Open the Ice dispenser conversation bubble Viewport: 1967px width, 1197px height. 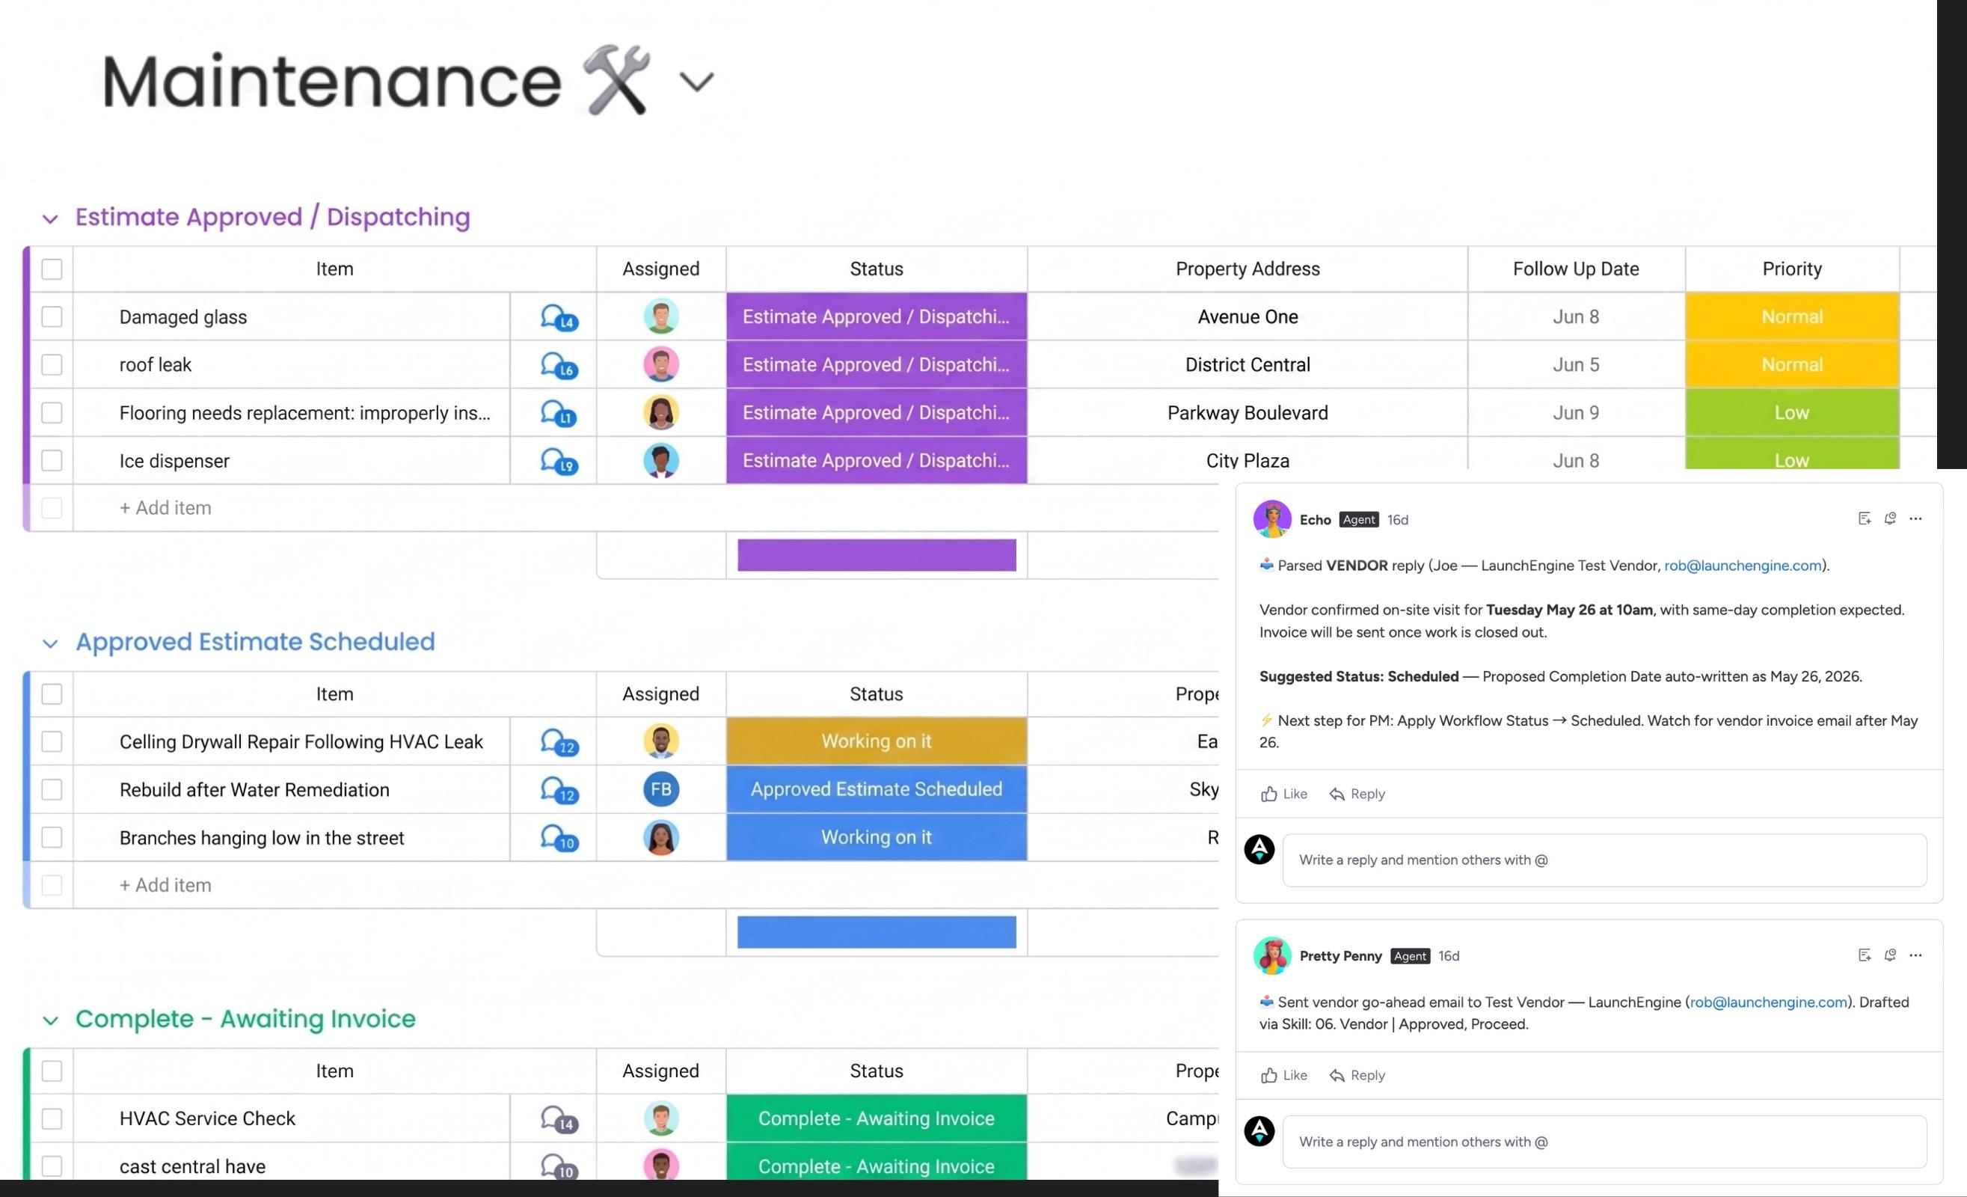click(559, 462)
